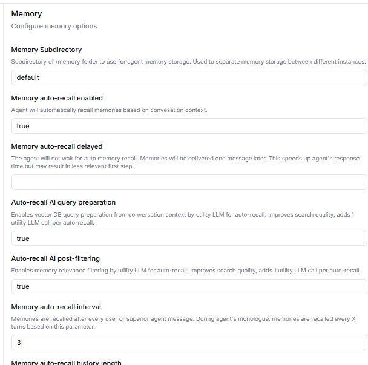Click the Memory Subdirectory label
Screen dimensions: 368x365
pos(47,50)
